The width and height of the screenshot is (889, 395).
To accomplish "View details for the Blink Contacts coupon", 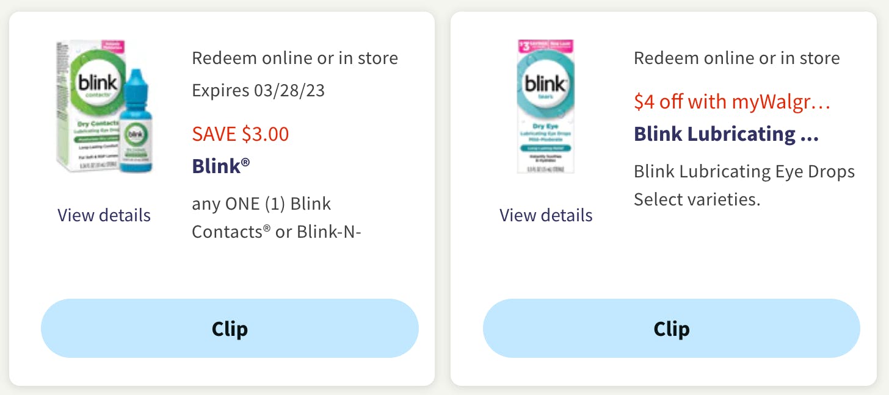I will [x=104, y=215].
